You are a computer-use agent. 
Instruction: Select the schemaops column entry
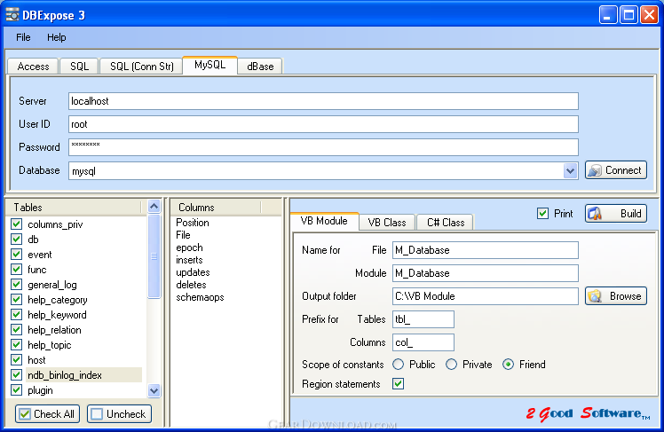tap(200, 297)
